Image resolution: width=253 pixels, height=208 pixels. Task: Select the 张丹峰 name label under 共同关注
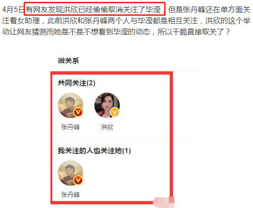70,127
